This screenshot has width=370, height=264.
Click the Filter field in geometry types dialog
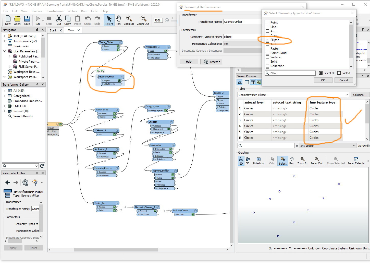[x=290, y=73]
